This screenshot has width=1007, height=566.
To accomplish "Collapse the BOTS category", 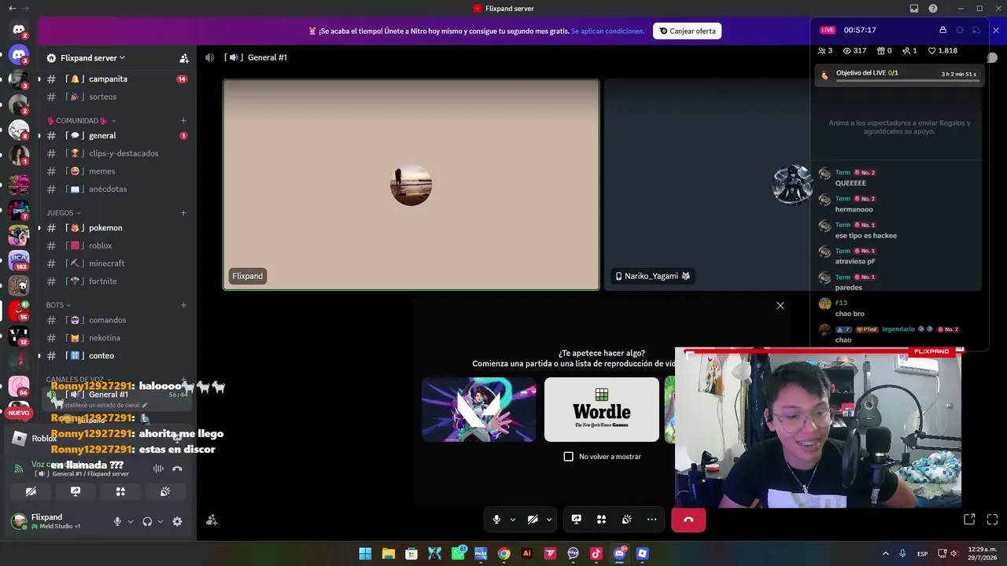I will click(x=58, y=305).
